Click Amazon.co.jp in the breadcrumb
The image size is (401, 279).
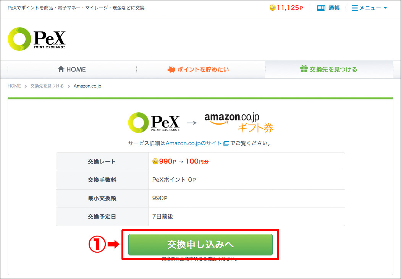coord(87,86)
